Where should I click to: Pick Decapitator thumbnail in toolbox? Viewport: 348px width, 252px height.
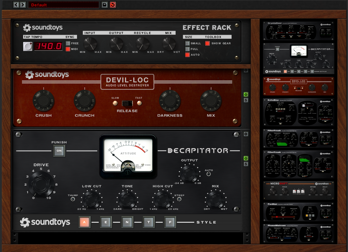click(x=298, y=59)
